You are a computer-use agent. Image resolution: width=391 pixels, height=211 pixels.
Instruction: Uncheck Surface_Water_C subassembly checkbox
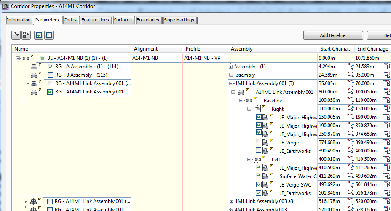[x=259, y=176]
